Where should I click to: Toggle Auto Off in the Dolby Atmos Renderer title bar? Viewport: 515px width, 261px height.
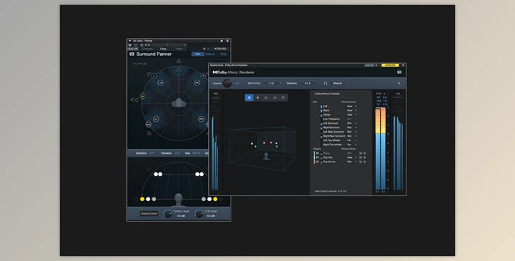(369, 66)
